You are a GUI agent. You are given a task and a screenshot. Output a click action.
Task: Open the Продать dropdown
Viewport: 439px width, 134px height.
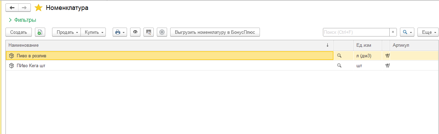pyautogui.click(x=66, y=32)
